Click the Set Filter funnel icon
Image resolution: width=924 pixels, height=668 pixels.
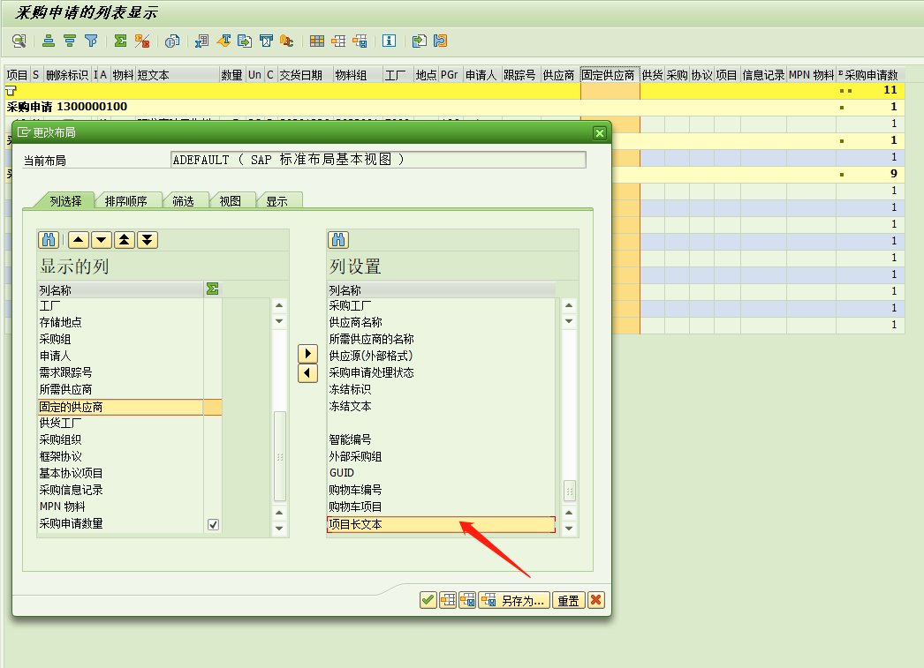click(x=91, y=41)
